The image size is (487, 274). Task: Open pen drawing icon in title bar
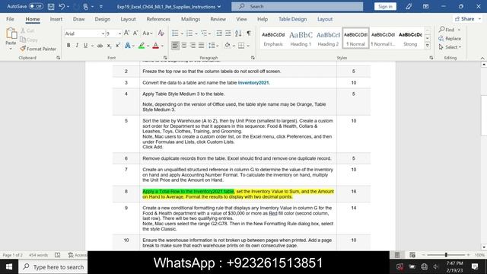point(409,7)
